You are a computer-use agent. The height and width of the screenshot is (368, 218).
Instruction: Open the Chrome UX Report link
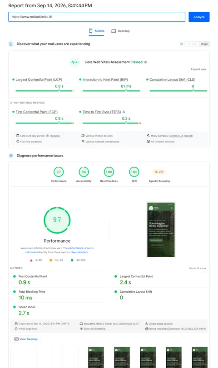[x=181, y=136]
